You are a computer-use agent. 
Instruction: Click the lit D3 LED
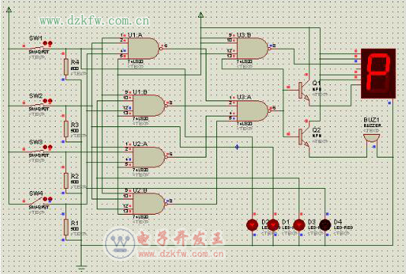tap(299, 225)
